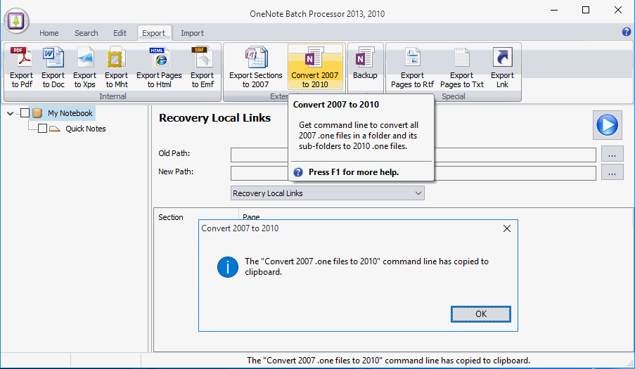The image size is (635, 369).
Task: Browse for Old Path with ellipsis button
Action: pos(612,154)
